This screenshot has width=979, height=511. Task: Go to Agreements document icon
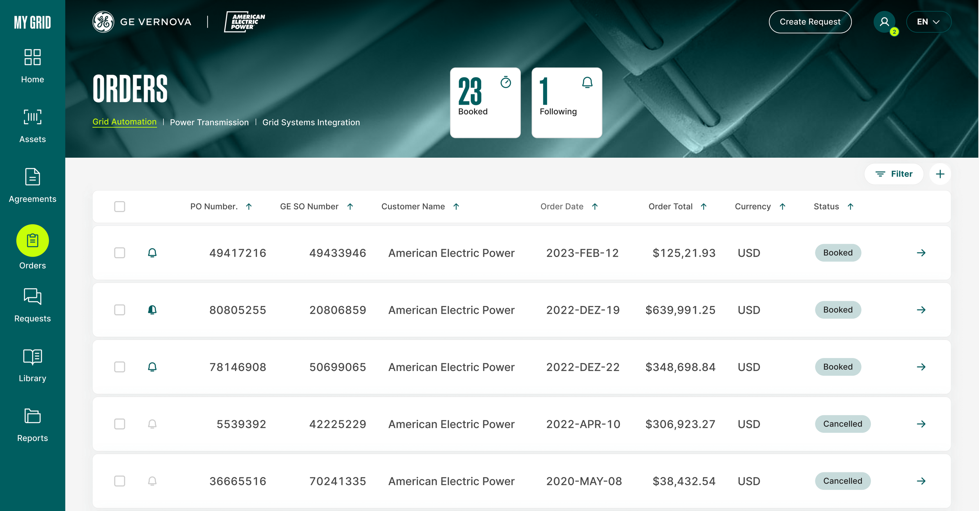click(33, 177)
